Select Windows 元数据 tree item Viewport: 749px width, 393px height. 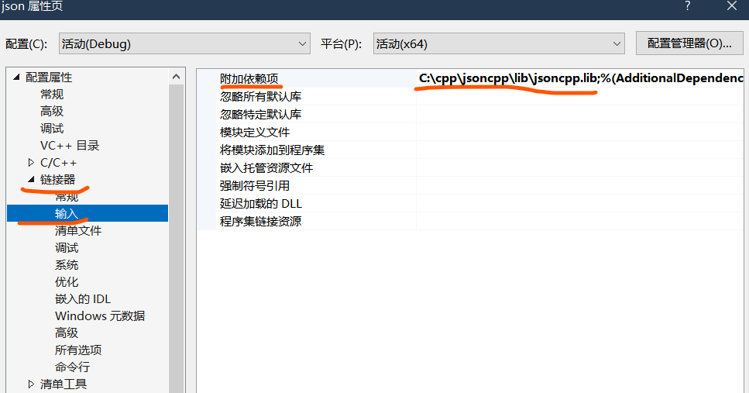pos(100,316)
